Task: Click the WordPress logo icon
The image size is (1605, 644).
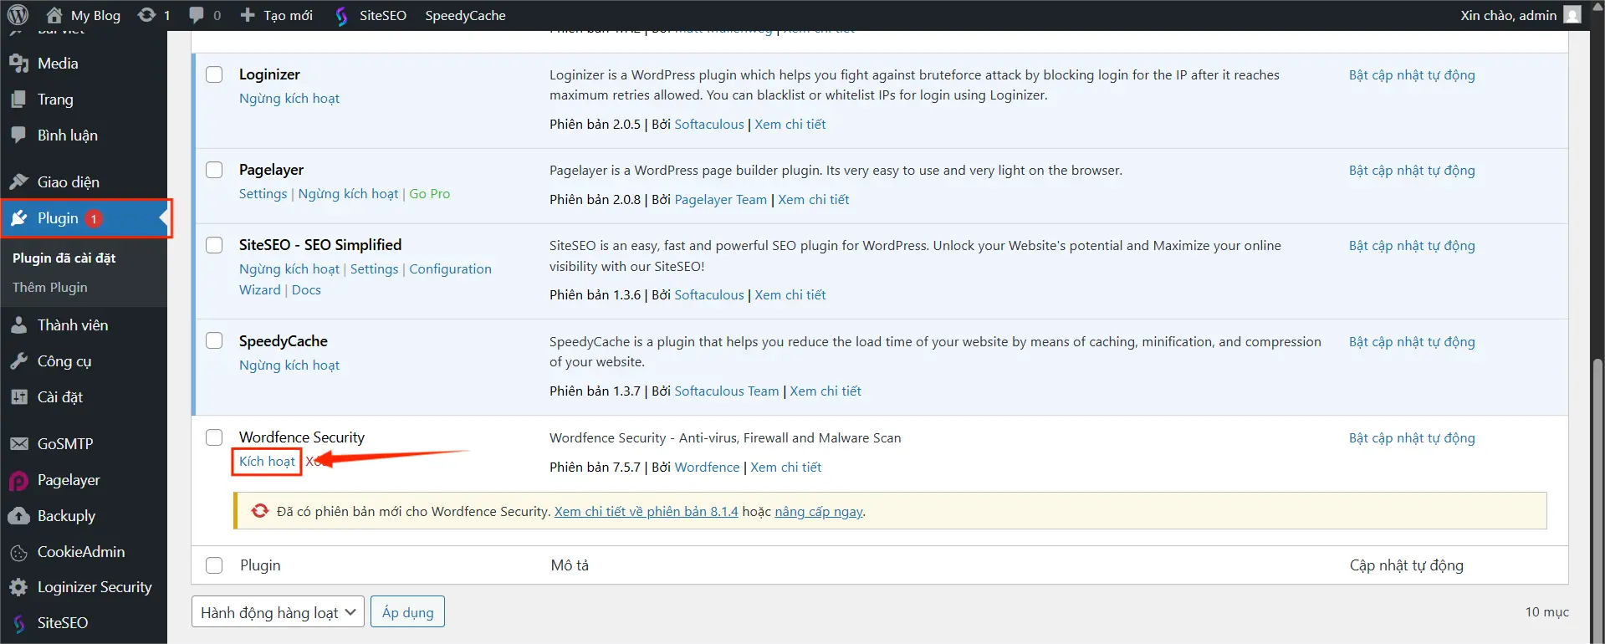Action: tap(18, 15)
